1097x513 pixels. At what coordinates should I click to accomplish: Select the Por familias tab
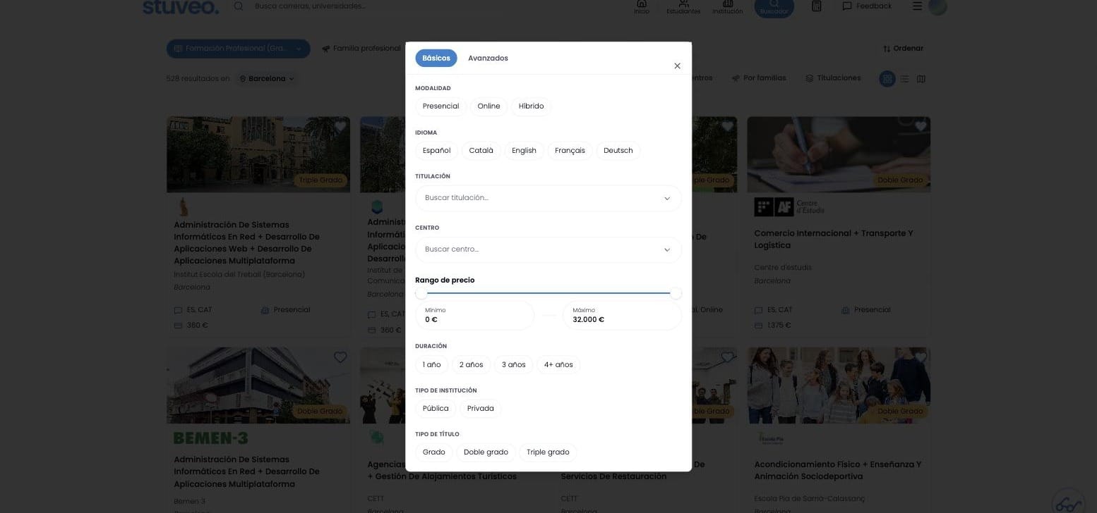(759, 78)
